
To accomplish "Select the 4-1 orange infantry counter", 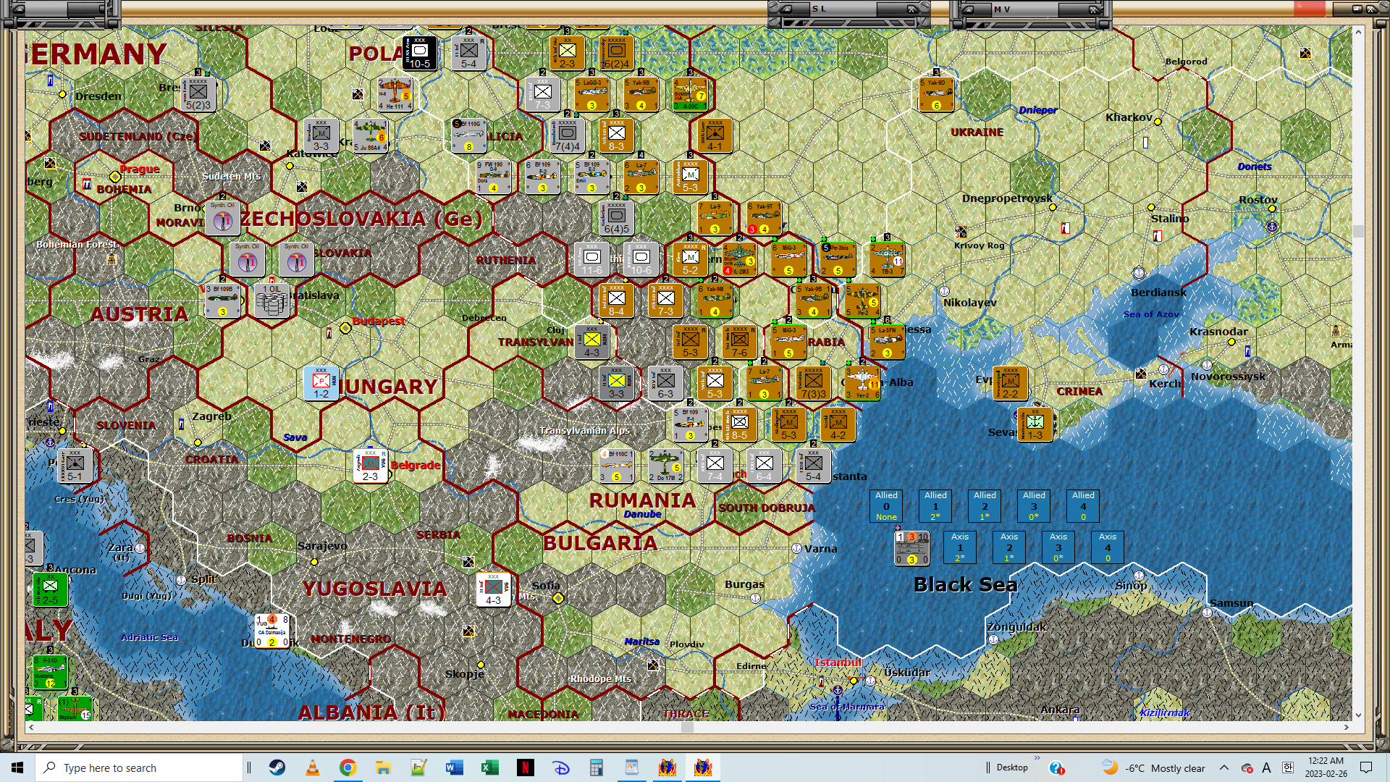I will (715, 135).
